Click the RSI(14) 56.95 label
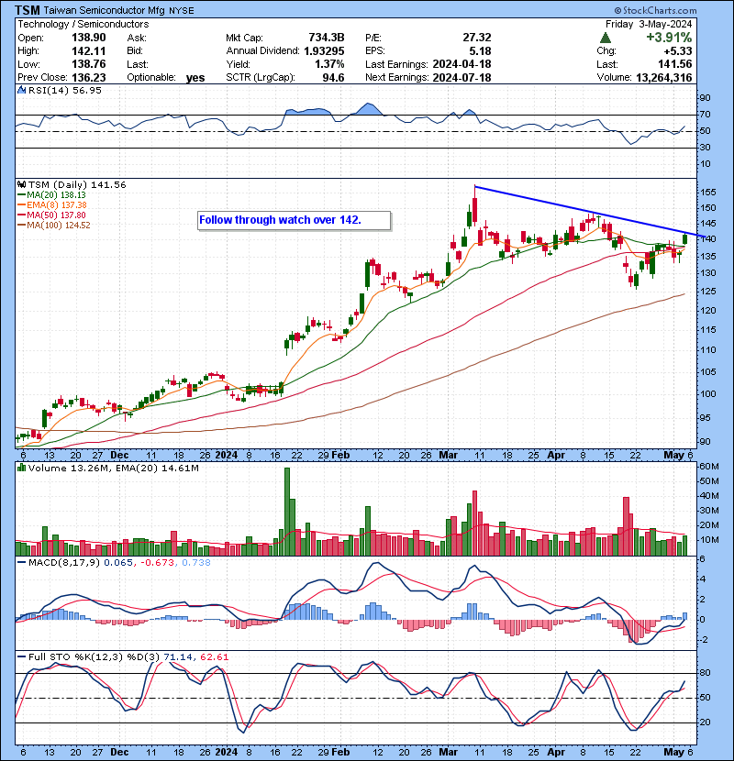 click(64, 90)
